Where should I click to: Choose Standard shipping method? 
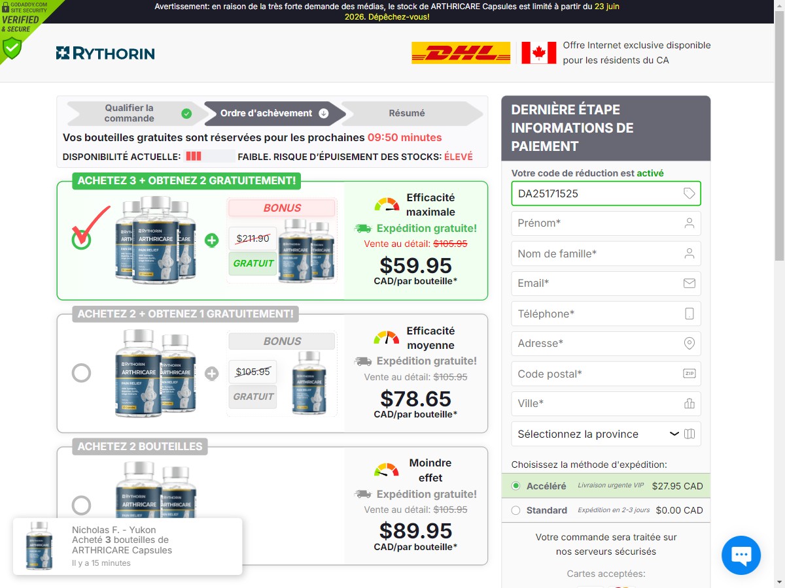[515, 510]
